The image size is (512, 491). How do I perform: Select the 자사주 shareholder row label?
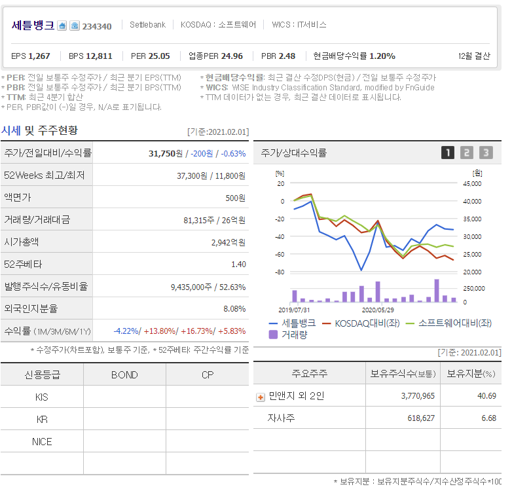(x=281, y=418)
